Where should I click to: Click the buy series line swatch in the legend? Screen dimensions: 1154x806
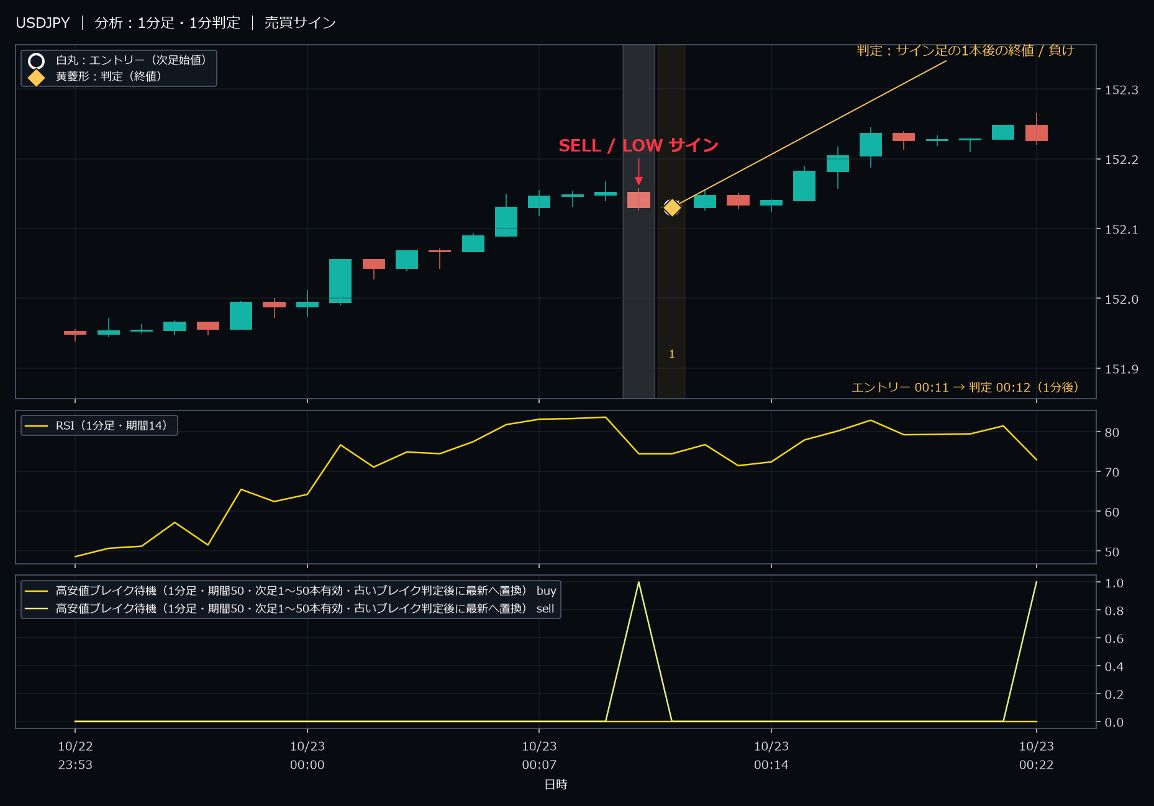tap(36, 591)
